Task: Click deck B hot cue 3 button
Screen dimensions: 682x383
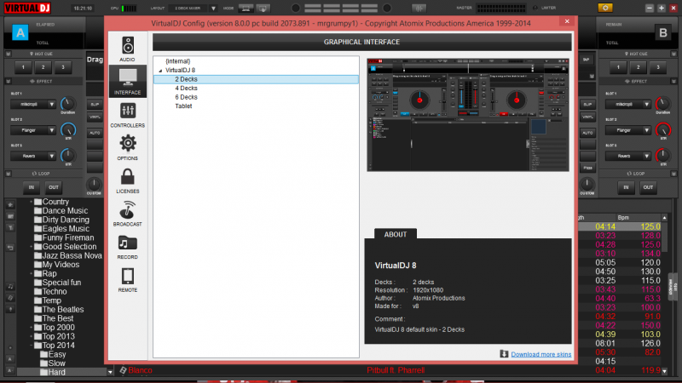Action: (x=658, y=67)
